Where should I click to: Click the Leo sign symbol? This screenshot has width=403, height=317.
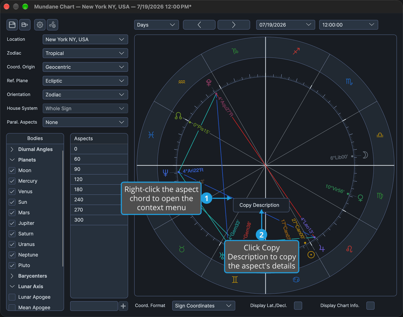(349, 249)
